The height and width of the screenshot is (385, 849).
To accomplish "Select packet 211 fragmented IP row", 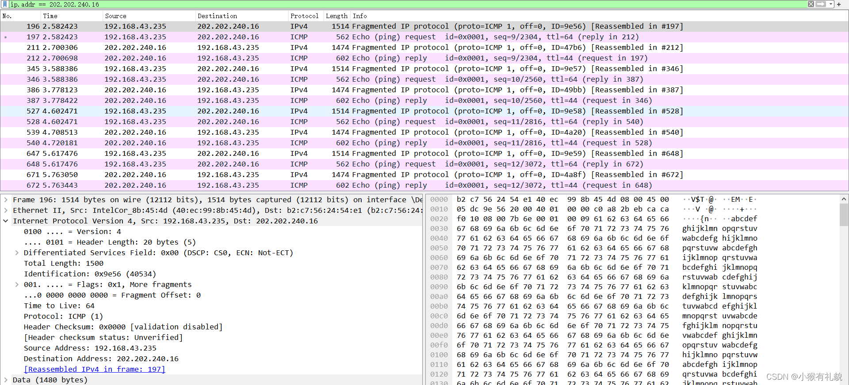I will coord(424,48).
